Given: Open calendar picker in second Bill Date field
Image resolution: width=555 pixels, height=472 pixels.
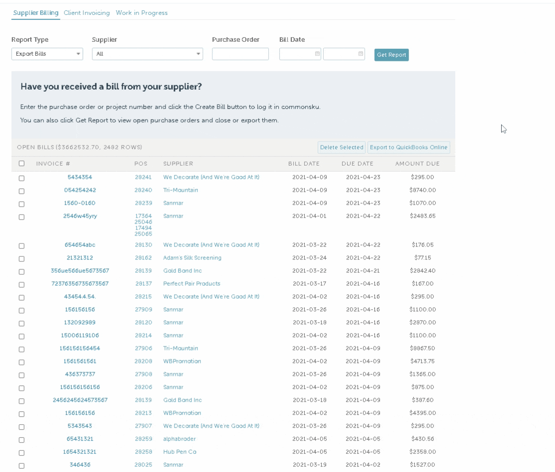Looking at the screenshot, I should click(x=361, y=54).
